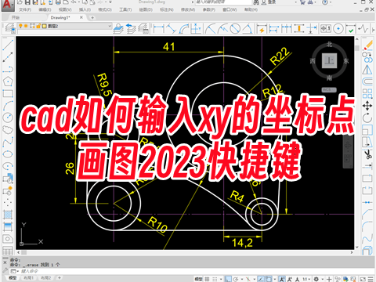Select the Continue dimension tool

point(287,28)
